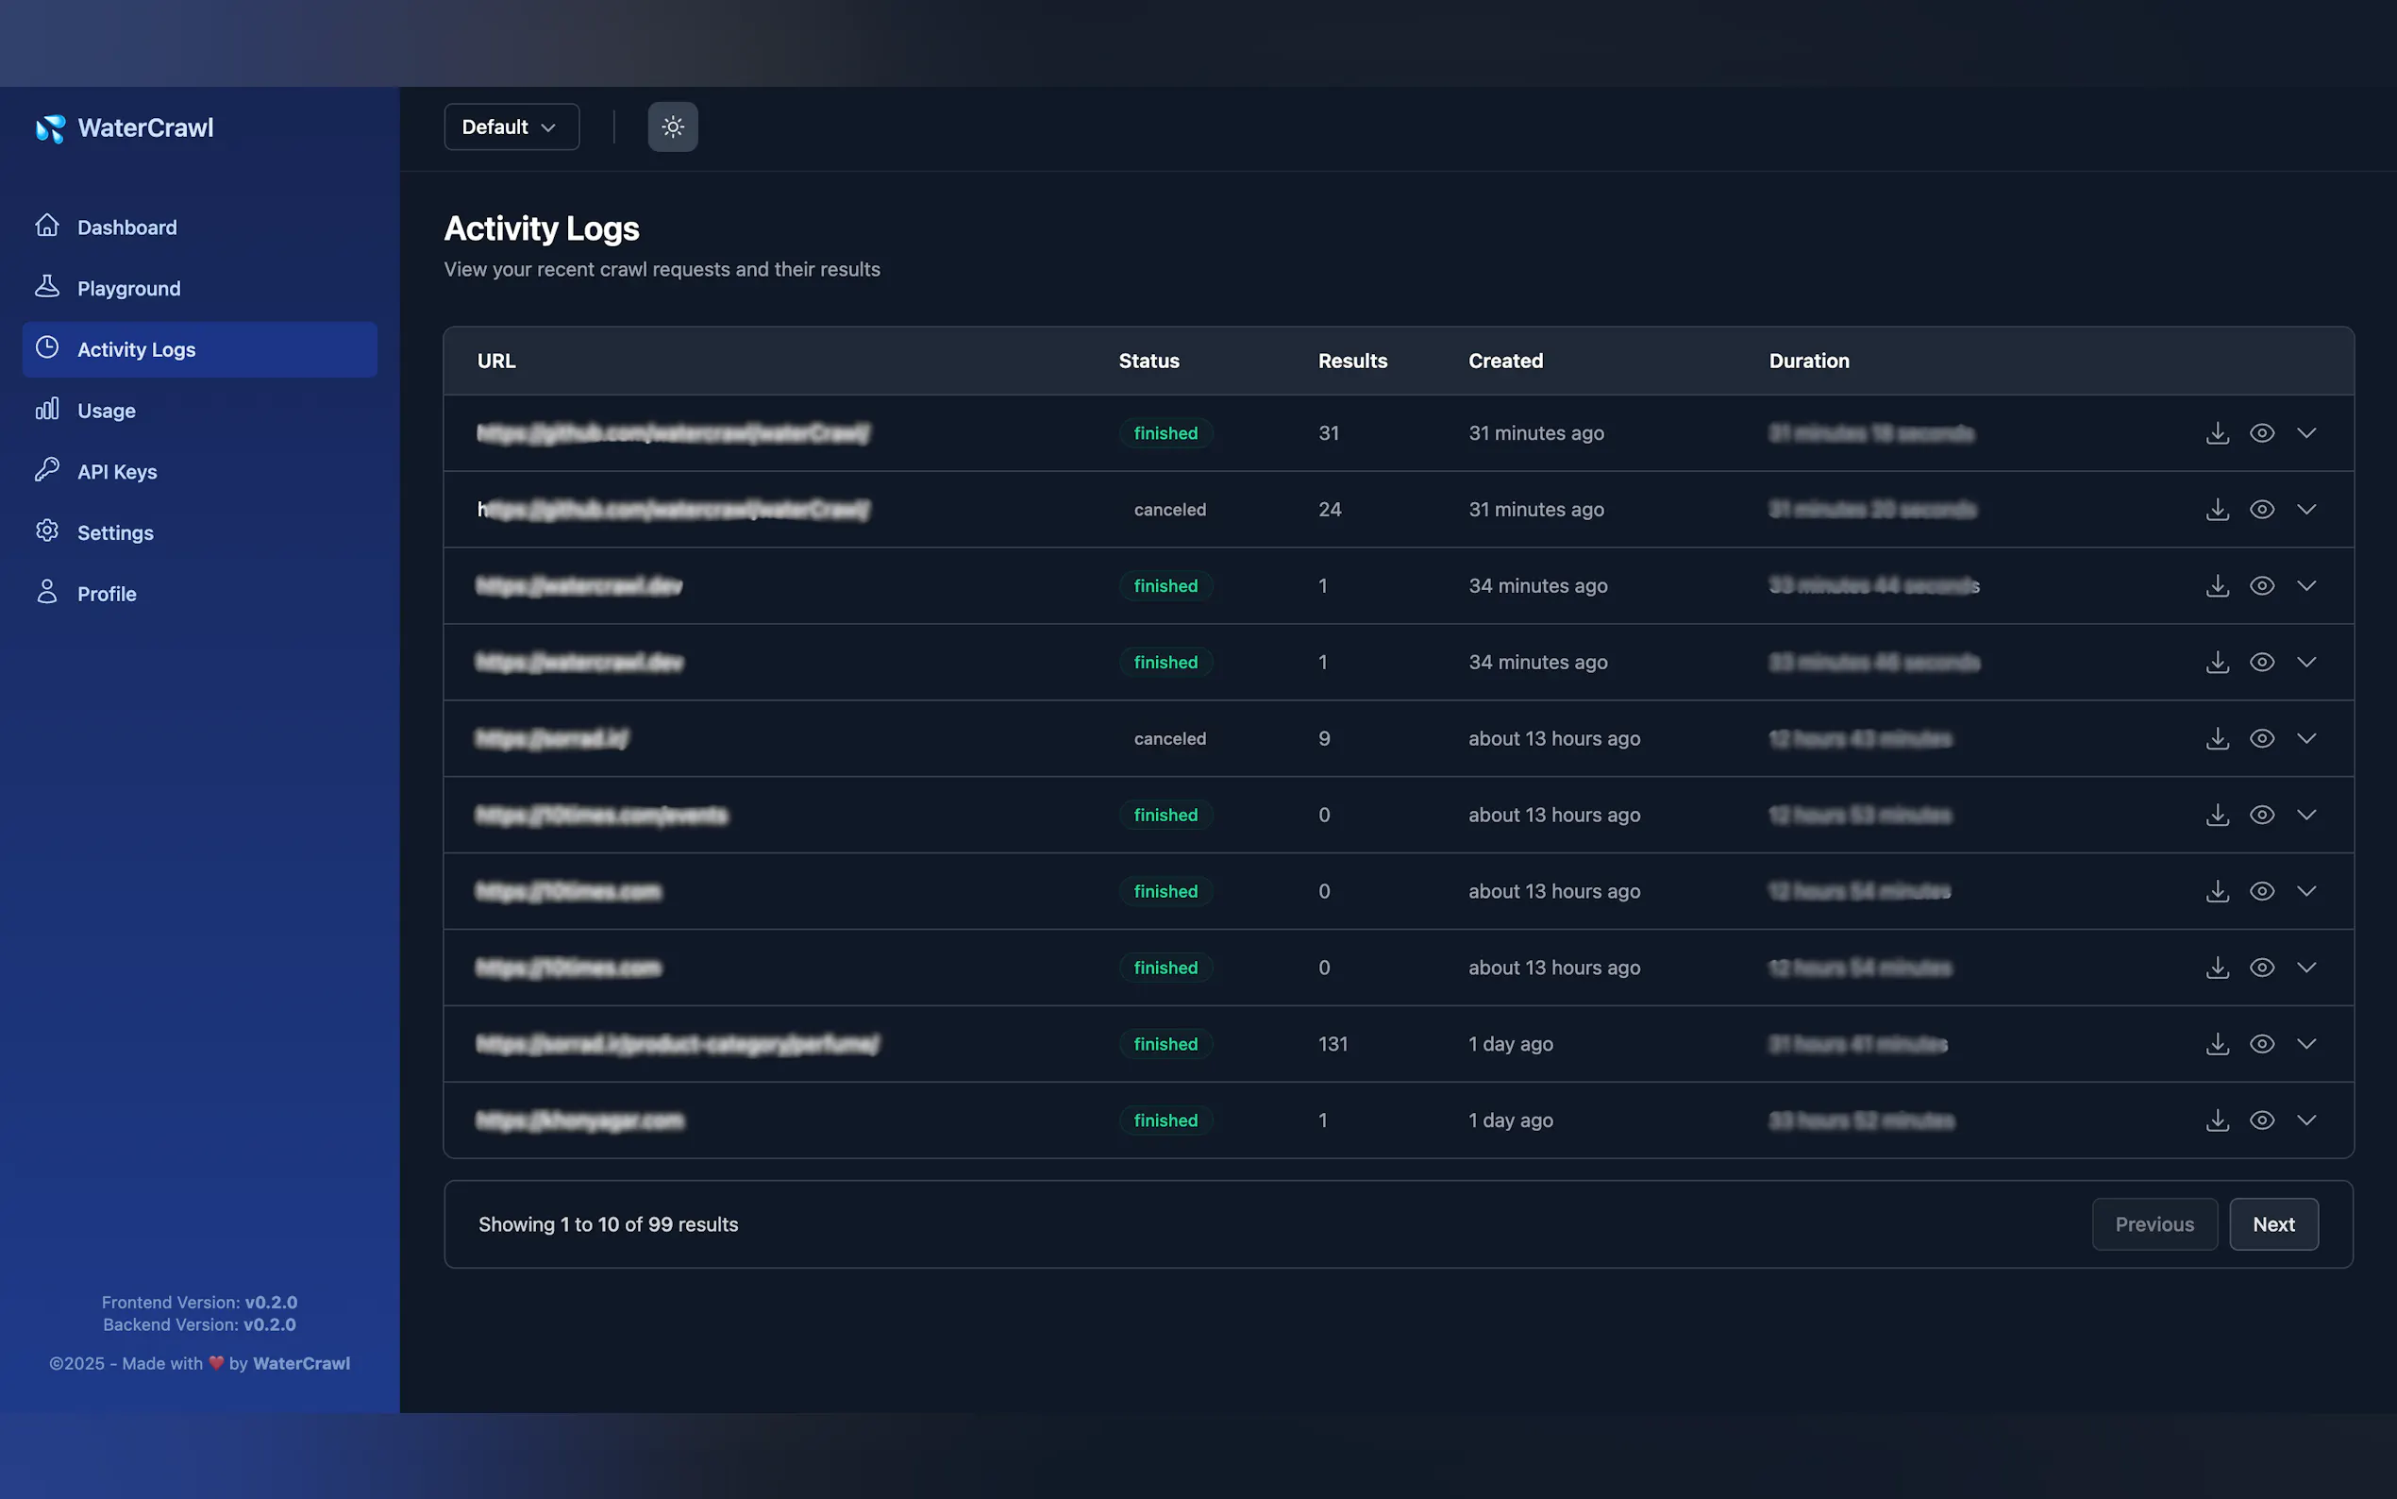This screenshot has height=1499, width=2397.
Task: Go to the Playground page
Action: 129,289
